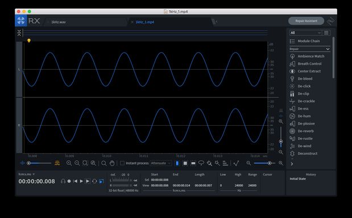Click the Record button

(x=69, y=181)
